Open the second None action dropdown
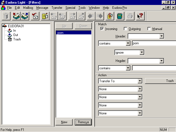 point(140,97)
